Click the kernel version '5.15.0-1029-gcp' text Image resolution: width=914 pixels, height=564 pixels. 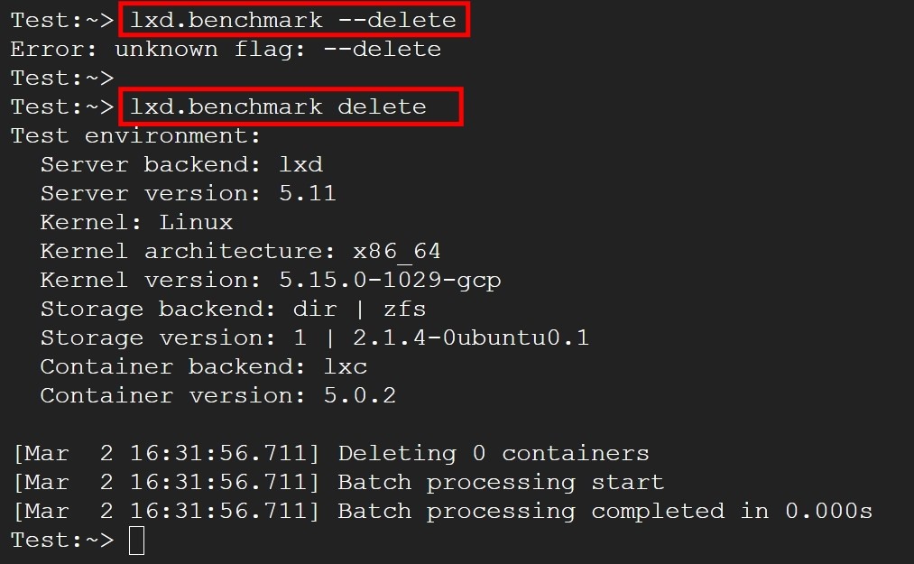(x=390, y=281)
